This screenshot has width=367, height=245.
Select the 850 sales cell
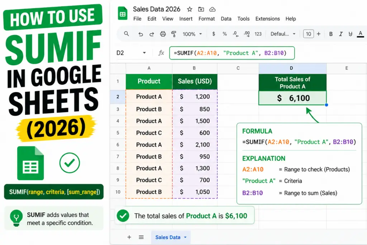pyautogui.click(x=195, y=109)
